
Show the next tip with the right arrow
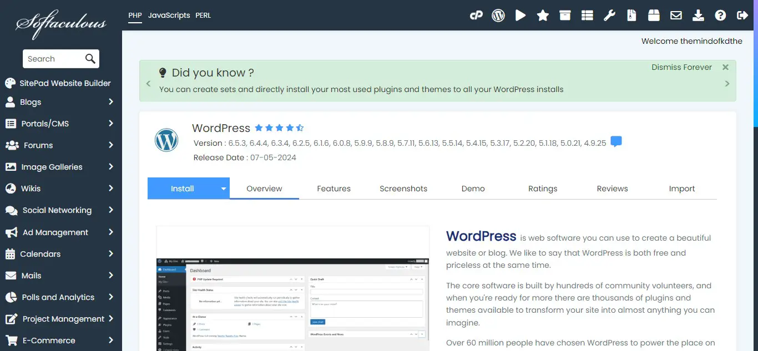coord(727,84)
